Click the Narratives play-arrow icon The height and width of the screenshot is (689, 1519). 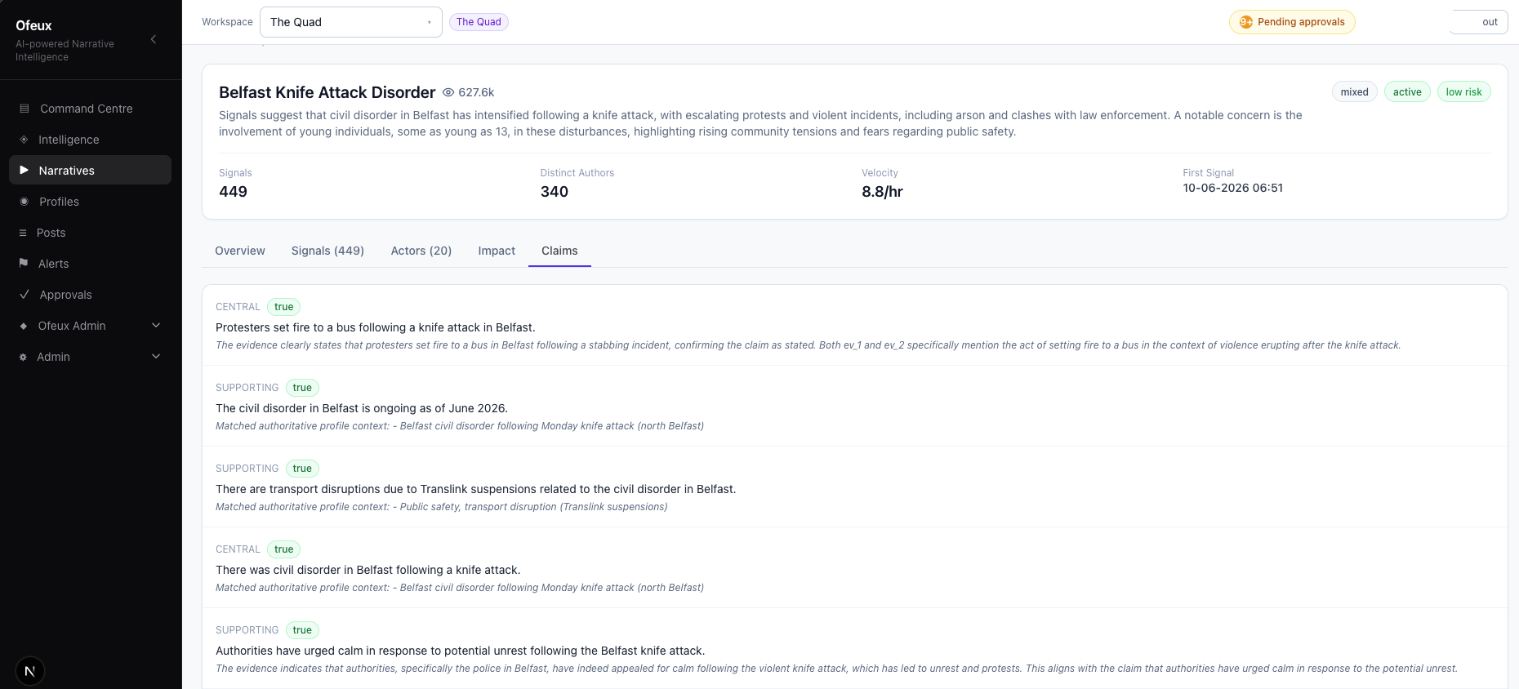pos(24,171)
